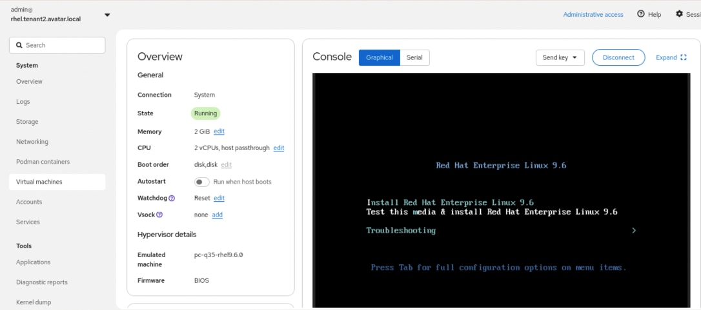This screenshot has height=310, width=701.
Task: Open the Help menu
Action: (x=649, y=14)
